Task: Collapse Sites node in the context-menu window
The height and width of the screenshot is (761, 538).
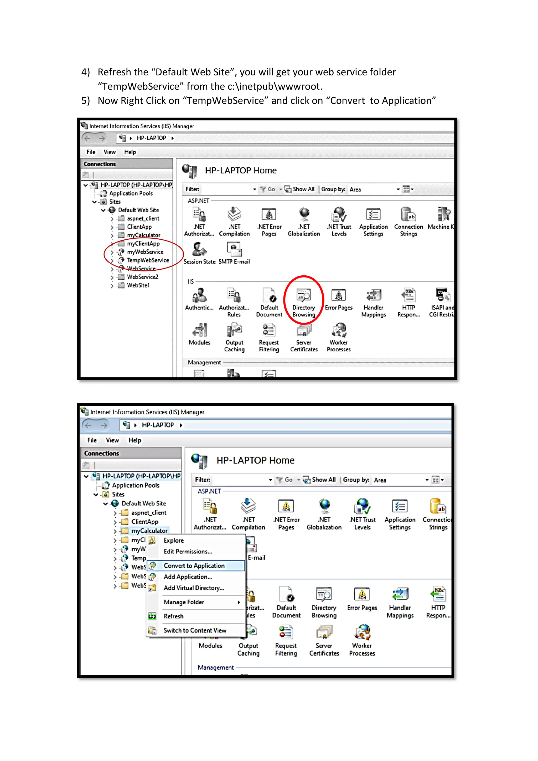Action: (96, 495)
